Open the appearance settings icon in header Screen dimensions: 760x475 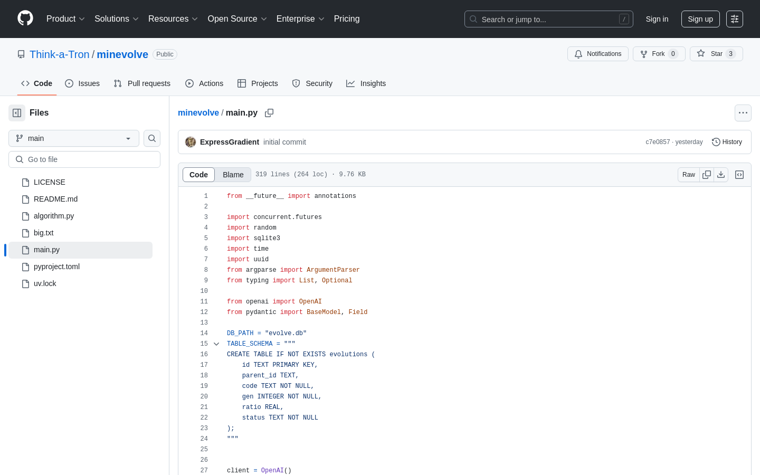(735, 19)
